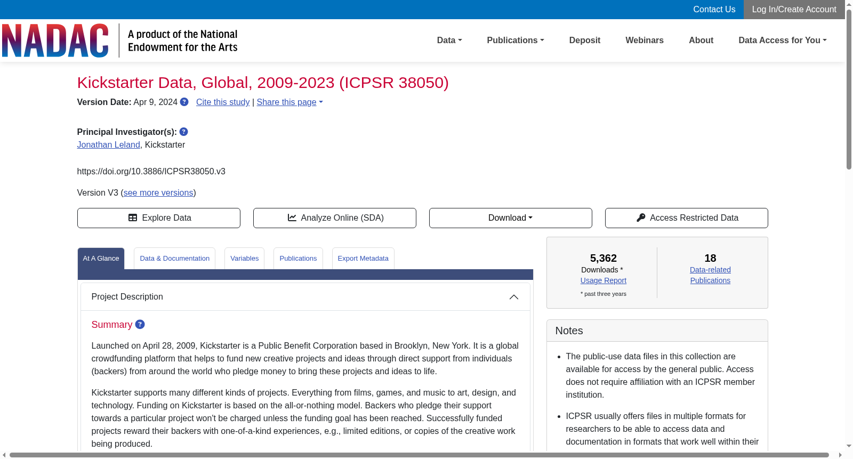Click the horizontal scrollbar at bottom
Image resolution: width=853 pixels, height=459 pixels.
pos(419,455)
